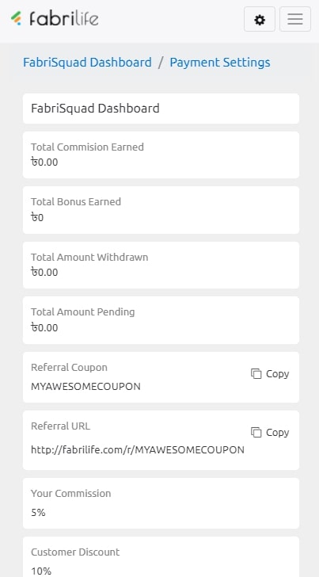Click the fabrilife.com referral URL text
The width and height of the screenshot is (319, 577).
pyautogui.click(x=138, y=449)
